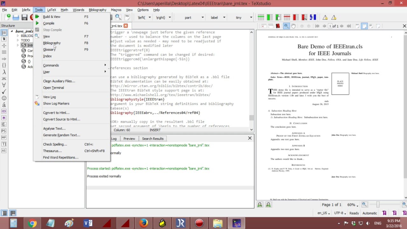The image size is (407, 229).
Task: Toggle the bookmarks view in left sidebar
Action: coord(4,39)
